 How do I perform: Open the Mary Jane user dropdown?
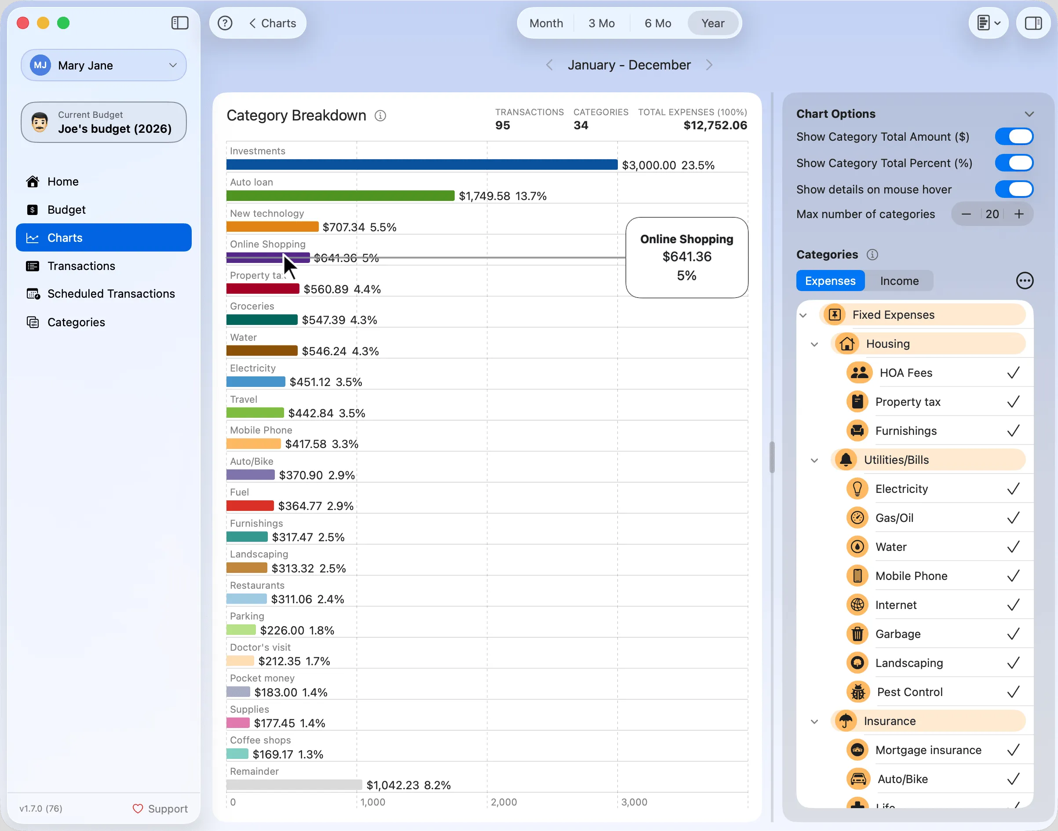click(x=104, y=65)
